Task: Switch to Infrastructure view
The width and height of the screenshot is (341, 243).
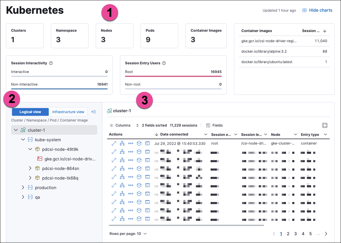Action: click(68, 112)
